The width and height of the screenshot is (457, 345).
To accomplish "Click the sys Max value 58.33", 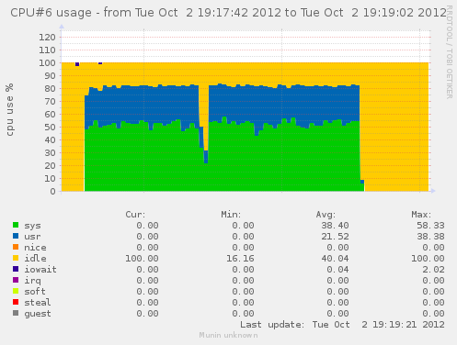I will [430, 226].
